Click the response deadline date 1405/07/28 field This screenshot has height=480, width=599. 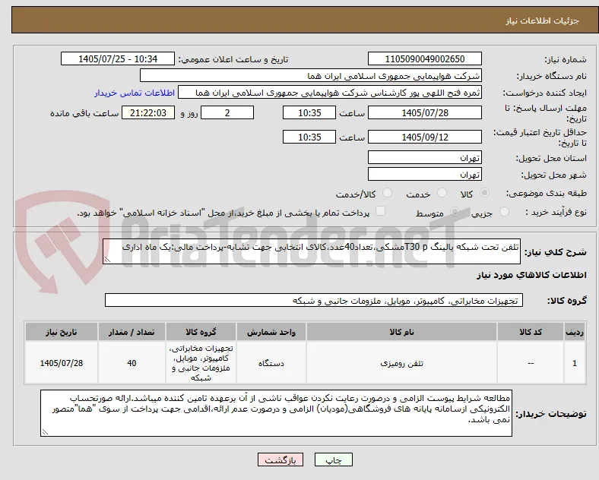pos(425,112)
